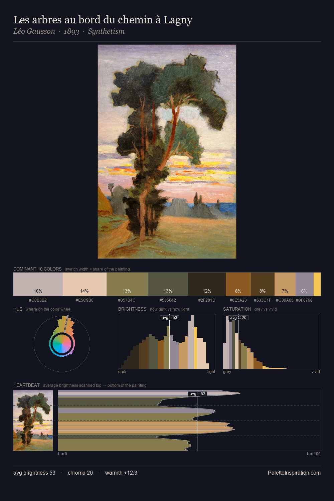Pick the olive #857B4C color swatch
This screenshot has height=501, width=334.
(127, 284)
